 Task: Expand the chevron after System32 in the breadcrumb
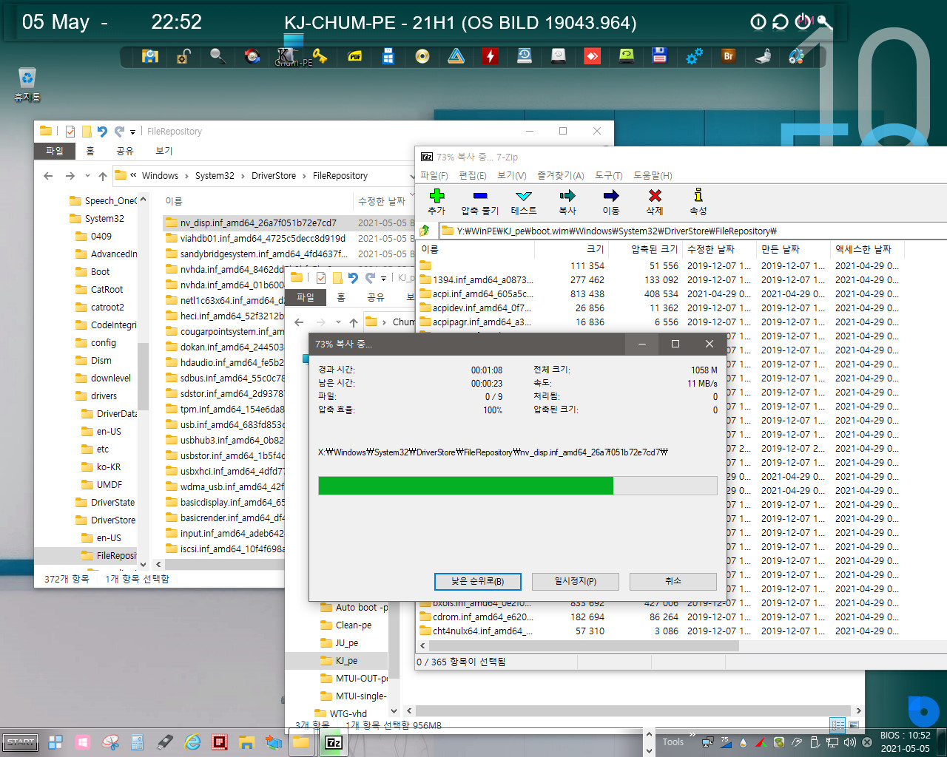coord(243,176)
